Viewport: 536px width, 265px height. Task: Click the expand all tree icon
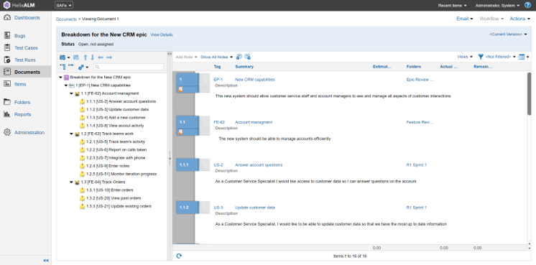63,67
